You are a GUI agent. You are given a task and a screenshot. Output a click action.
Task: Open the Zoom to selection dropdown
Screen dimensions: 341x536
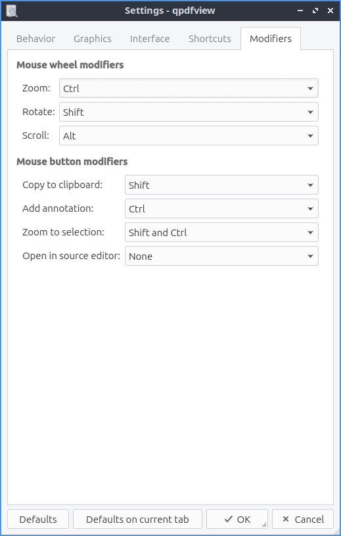pyautogui.click(x=221, y=232)
